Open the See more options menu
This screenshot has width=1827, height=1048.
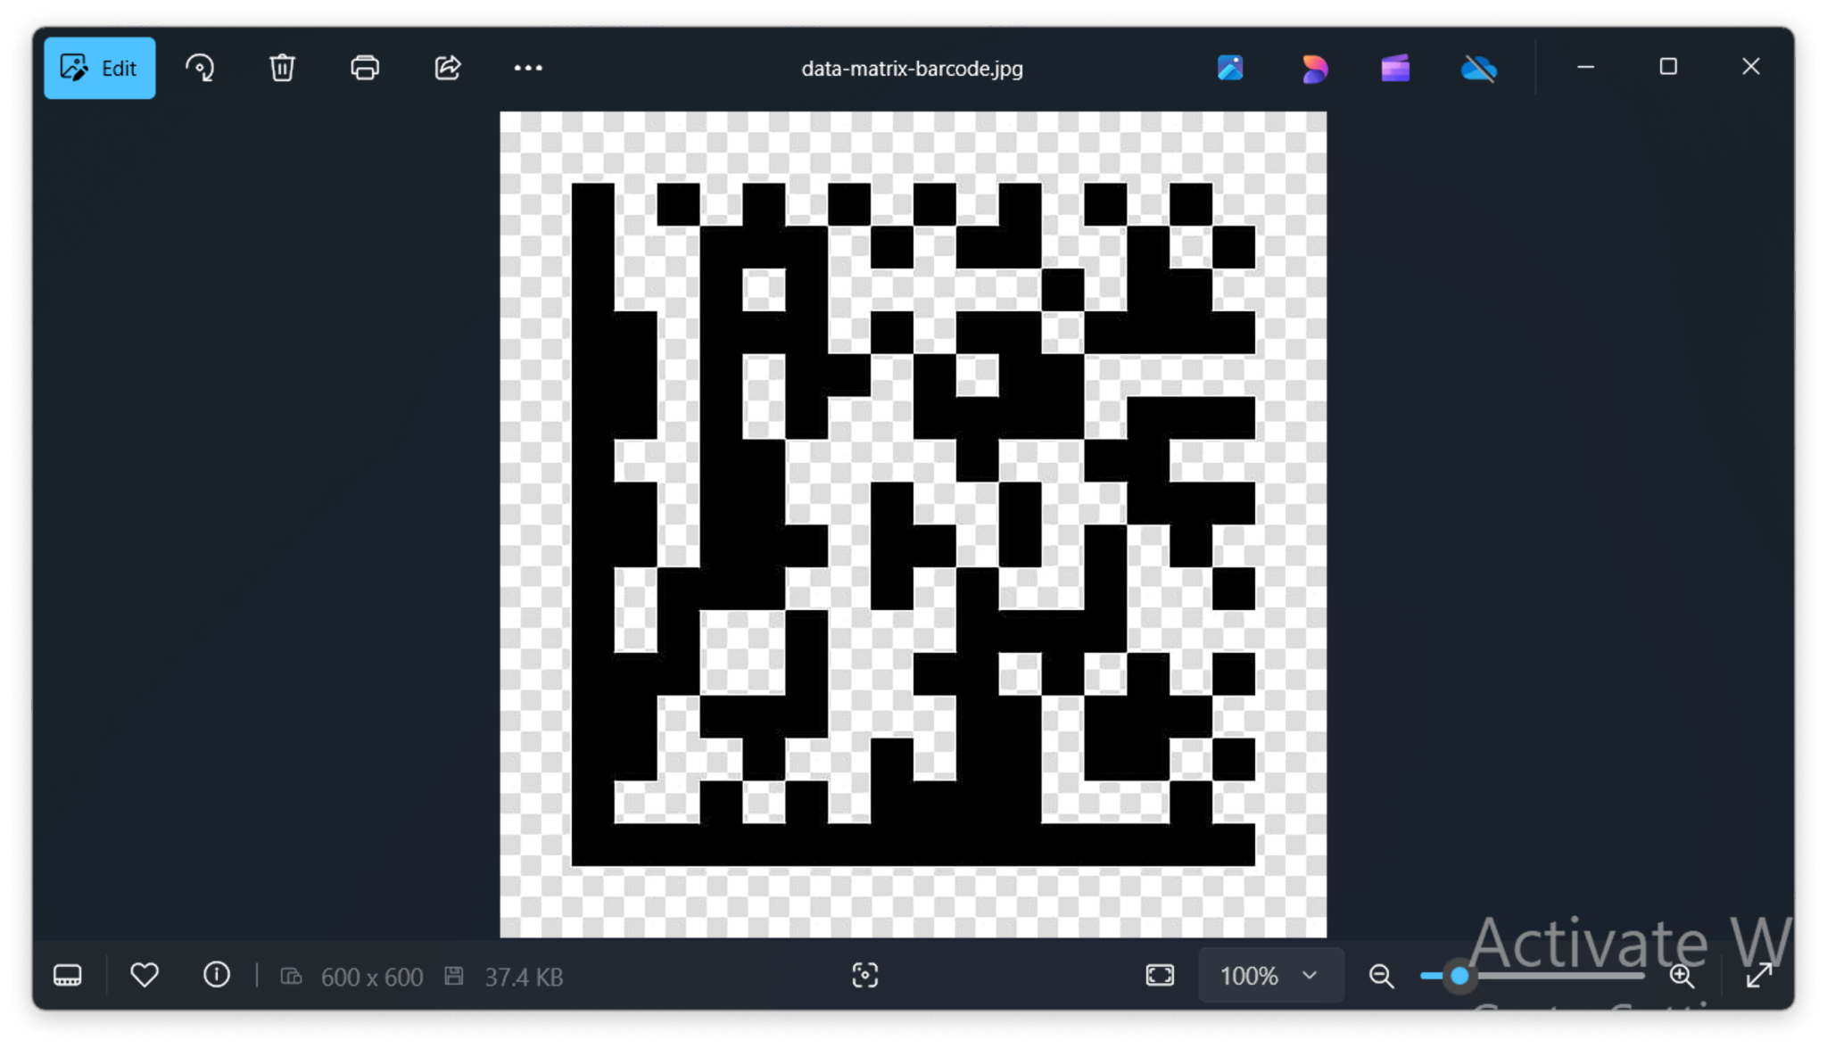click(x=528, y=67)
